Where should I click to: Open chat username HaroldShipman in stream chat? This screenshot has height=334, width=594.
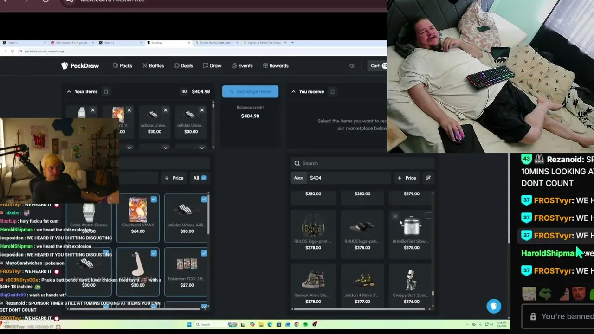[549, 253]
